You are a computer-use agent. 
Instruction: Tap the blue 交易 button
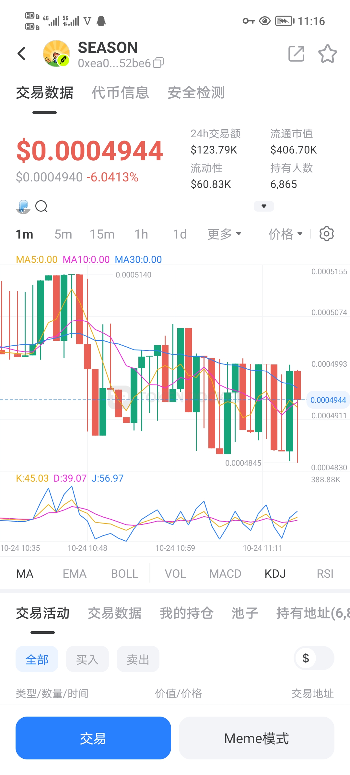click(x=93, y=738)
